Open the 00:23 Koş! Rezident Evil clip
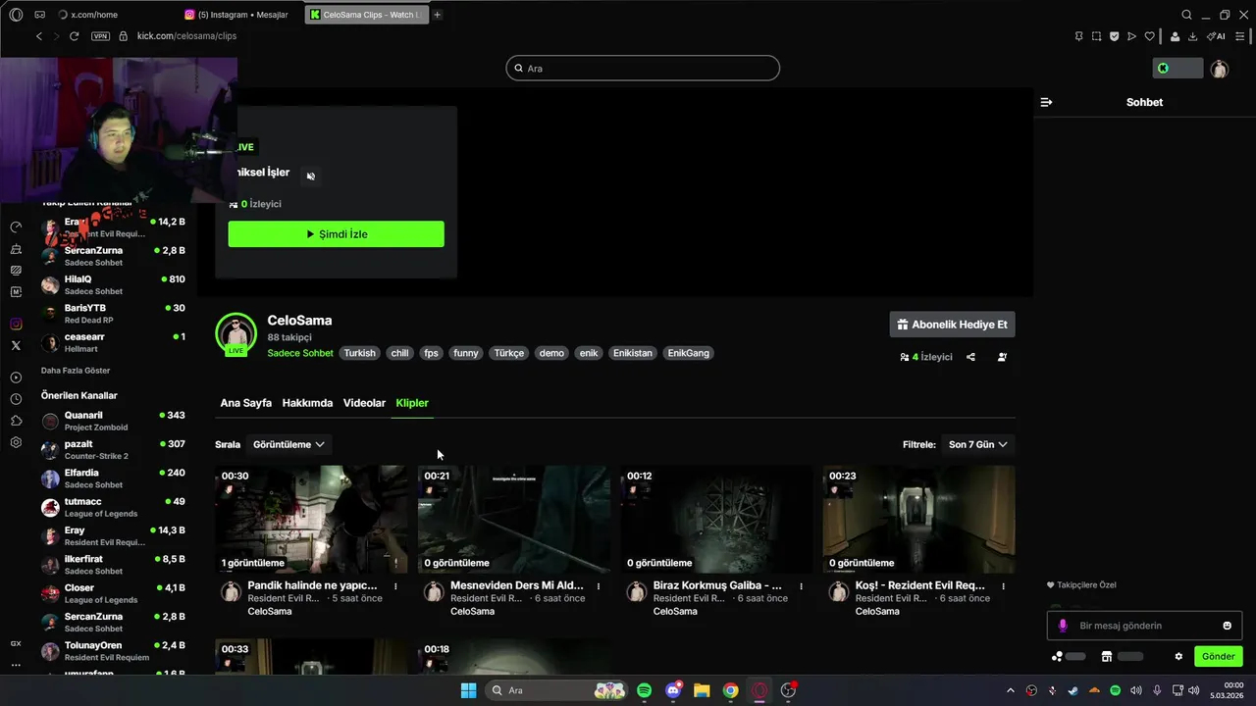This screenshot has width=1256, height=706. pos(918,519)
